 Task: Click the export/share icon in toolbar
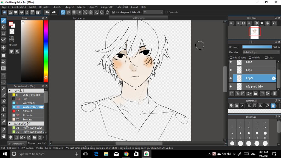click(10, 12)
